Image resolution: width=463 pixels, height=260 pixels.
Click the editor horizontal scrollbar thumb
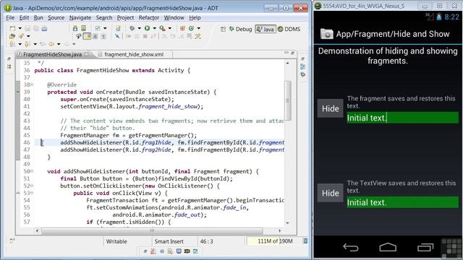pos(152,230)
